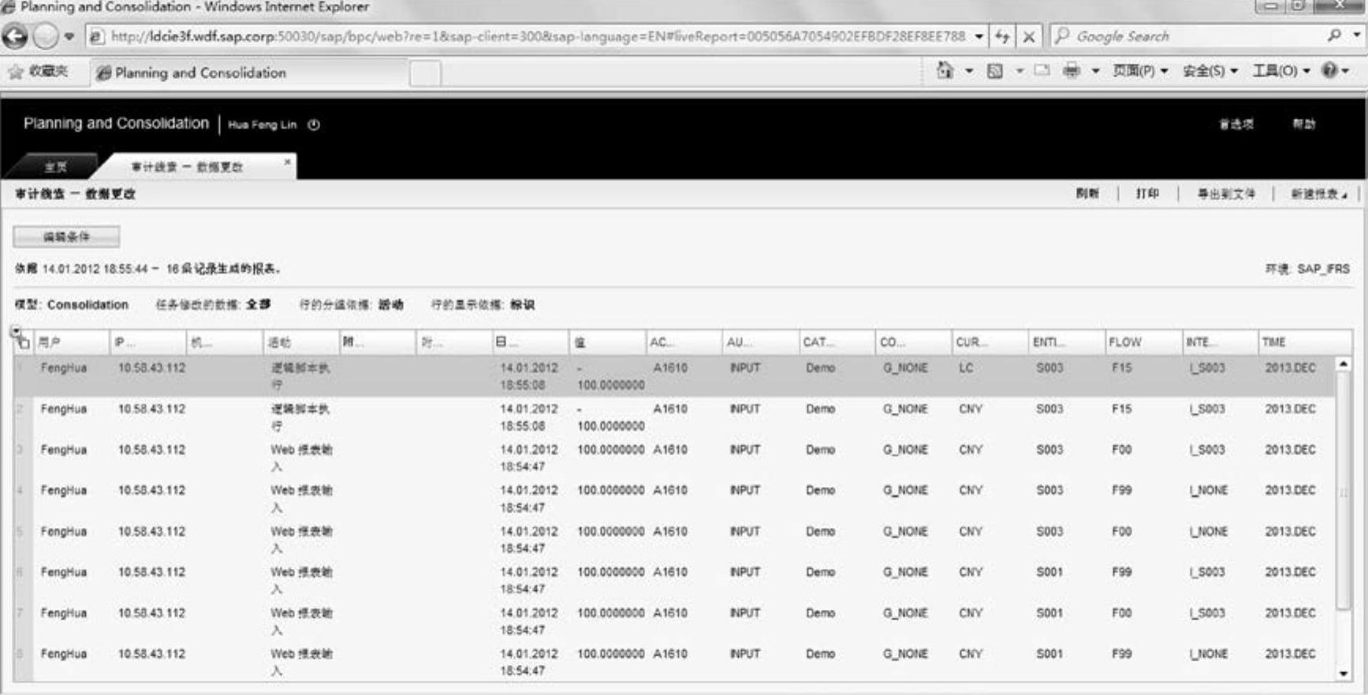Select the 审计报表 - 数据更改 tab
Viewport: 1368px width, 695px height.
point(187,166)
